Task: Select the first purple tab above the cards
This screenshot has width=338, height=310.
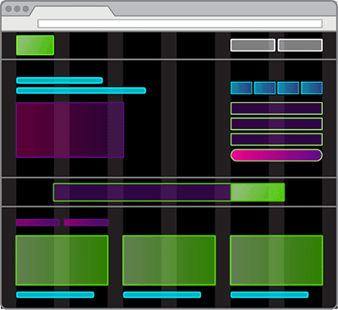Action: tap(37, 222)
